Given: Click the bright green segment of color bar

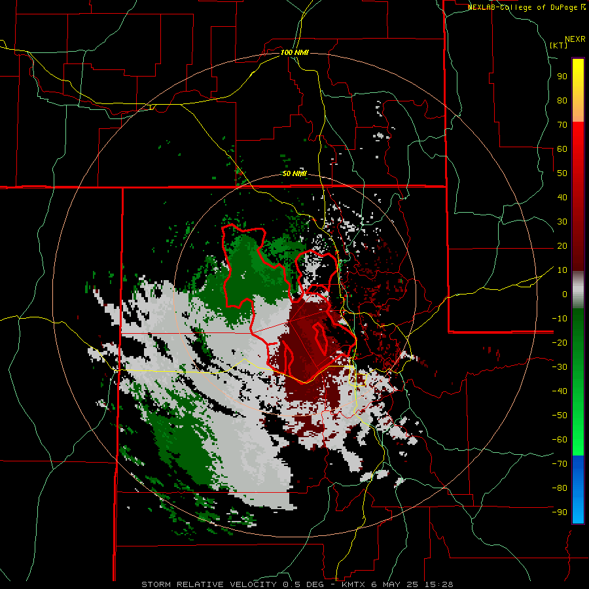Looking at the screenshot, I should (578, 440).
